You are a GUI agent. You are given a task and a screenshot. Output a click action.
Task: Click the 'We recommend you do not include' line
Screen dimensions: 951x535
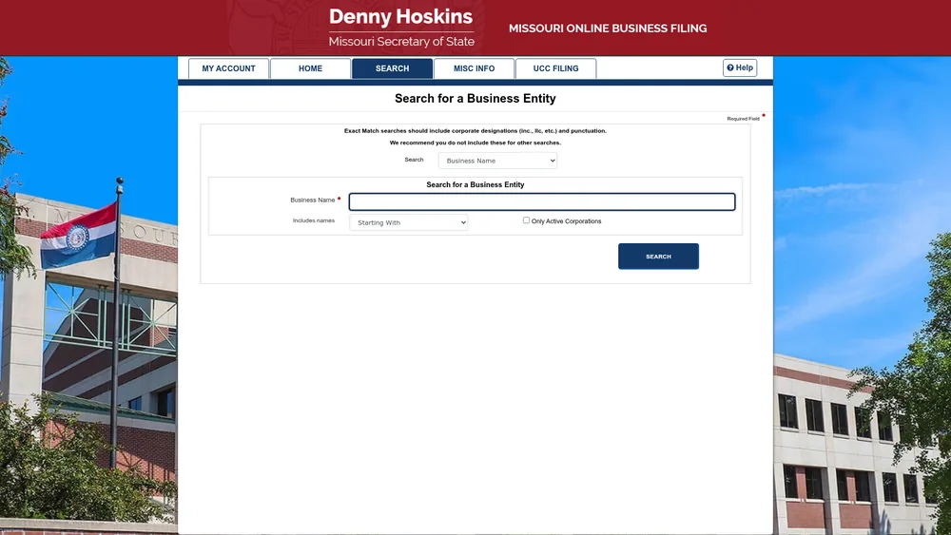coord(475,143)
